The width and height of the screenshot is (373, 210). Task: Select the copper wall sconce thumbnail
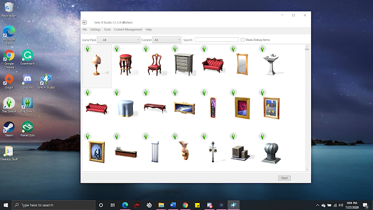tap(184, 150)
